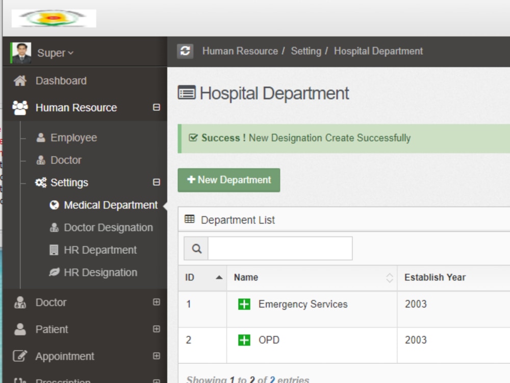510x383 pixels.
Task: Click Human Resource in the breadcrumb
Action: (240, 51)
